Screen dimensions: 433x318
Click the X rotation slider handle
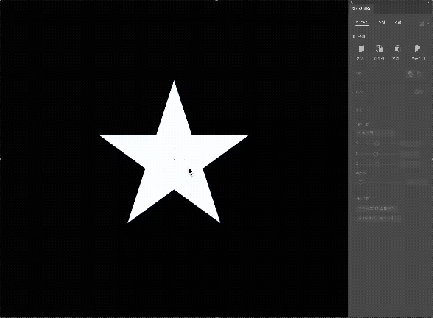(376, 144)
